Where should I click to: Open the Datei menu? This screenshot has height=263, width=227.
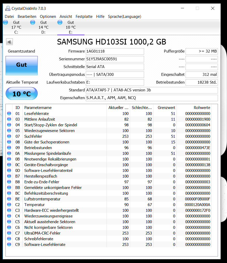[9, 17]
